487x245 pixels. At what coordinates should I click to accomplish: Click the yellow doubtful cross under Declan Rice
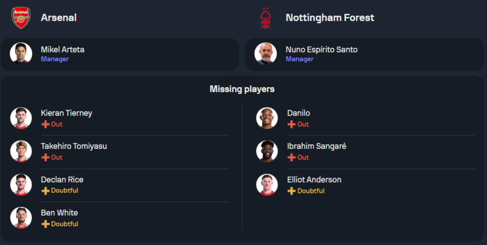pos(45,191)
